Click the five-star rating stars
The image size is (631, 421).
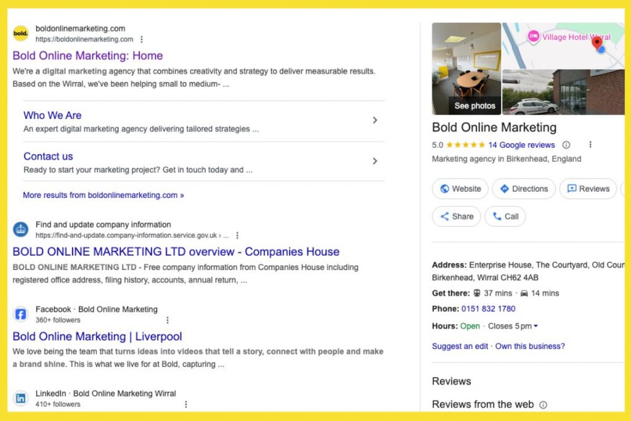pos(466,144)
